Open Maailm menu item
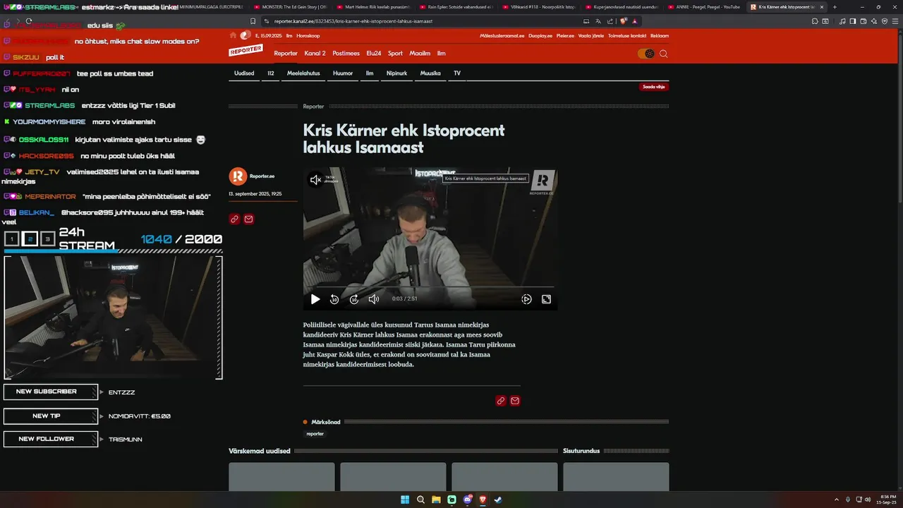This screenshot has width=903, height=508. click(x=420, y=54)
